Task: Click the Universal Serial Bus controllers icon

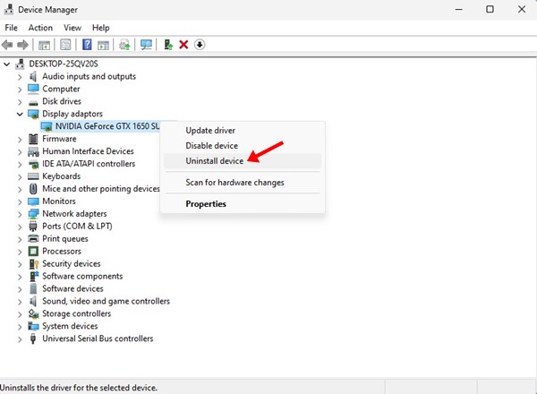Action: pos(33,338)
